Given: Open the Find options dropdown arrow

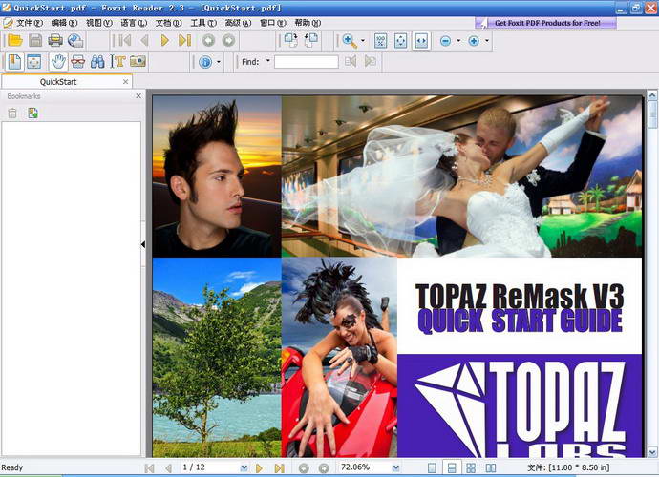Looking at the screenshot, I should pyautogui.click(x=268, y=61).
